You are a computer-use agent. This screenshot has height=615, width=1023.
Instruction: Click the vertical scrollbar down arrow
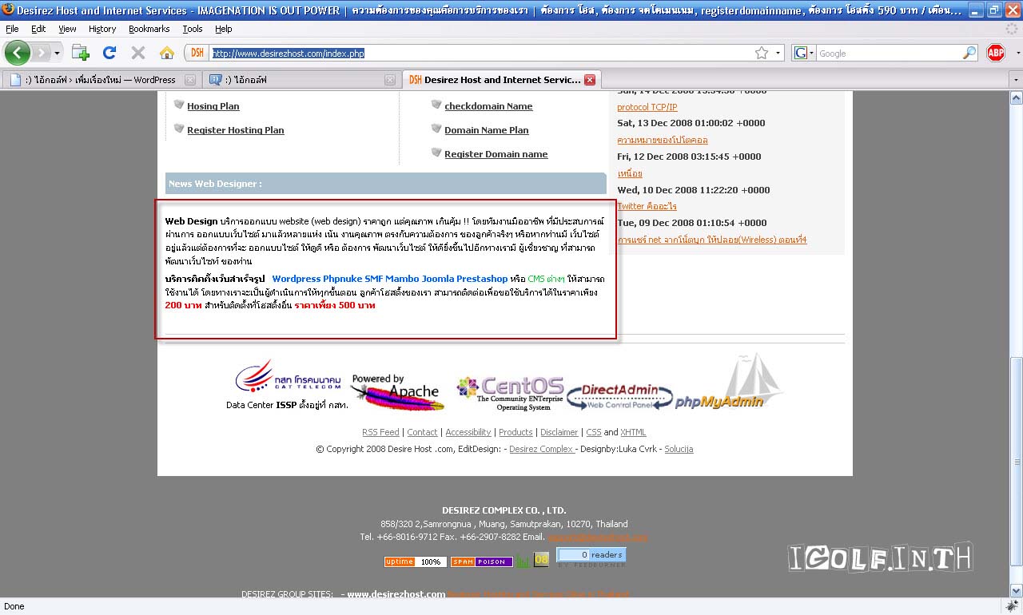click(1016, 591)
